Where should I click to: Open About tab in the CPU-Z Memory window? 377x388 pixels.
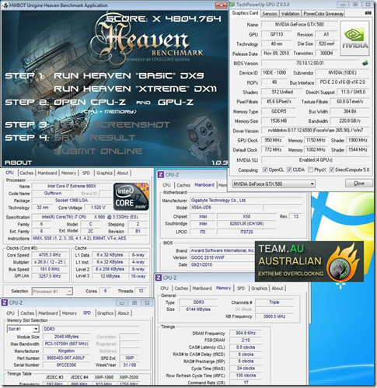[x=278, y=288]
